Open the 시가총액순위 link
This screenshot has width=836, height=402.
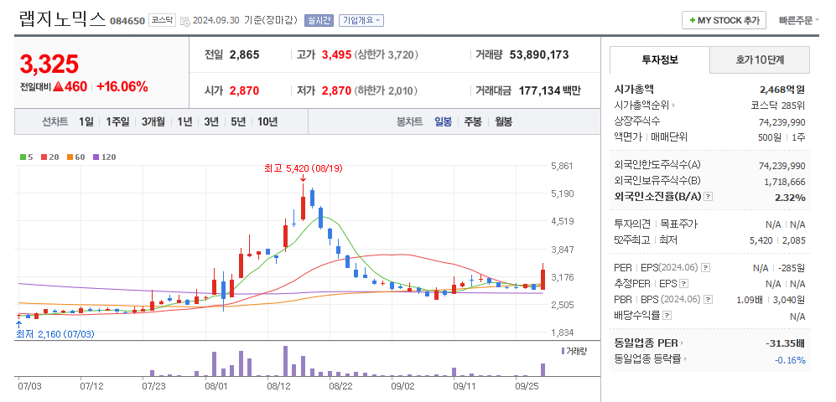(645, 106)
